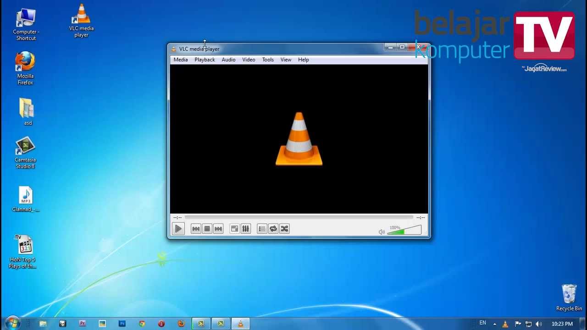Open Action Center flag in tray

click(x=518, y=324)
